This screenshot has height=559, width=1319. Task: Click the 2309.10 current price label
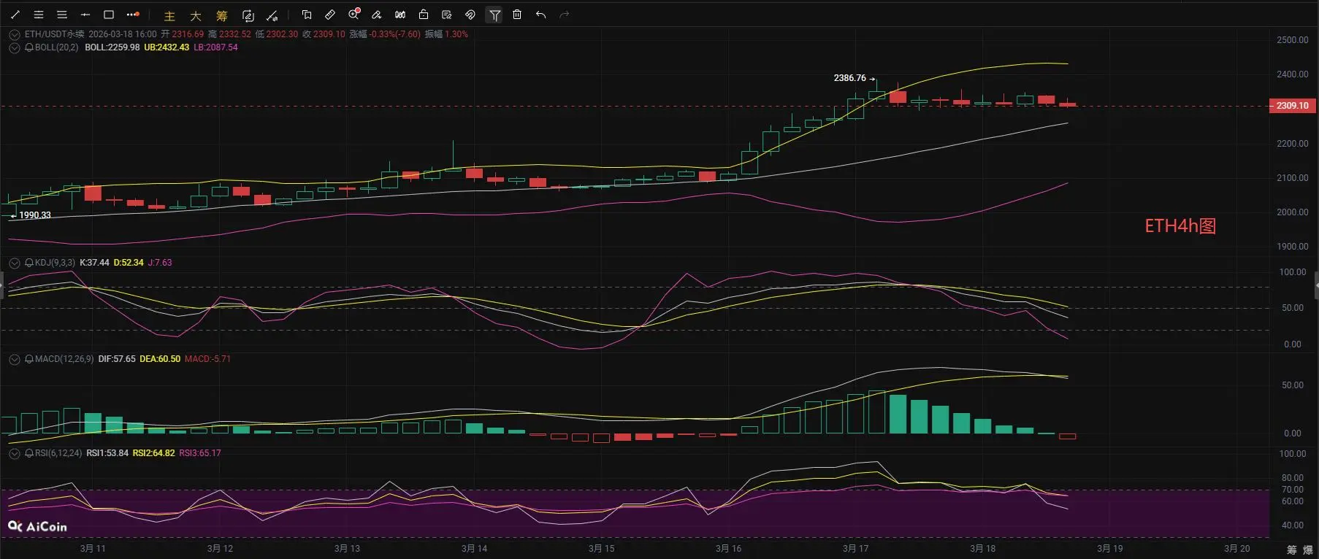tap(1292, 106)
